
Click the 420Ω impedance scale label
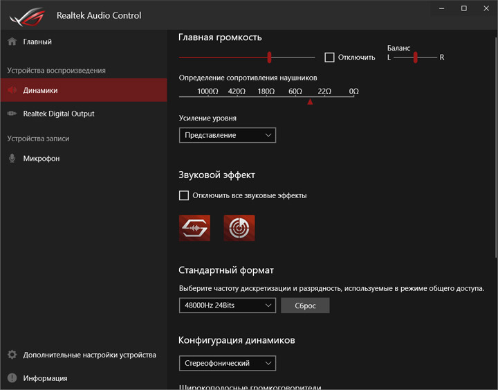[x=237, y=91]
